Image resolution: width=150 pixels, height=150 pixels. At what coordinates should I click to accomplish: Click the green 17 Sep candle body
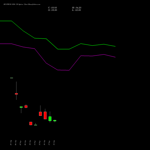coord(50,119)
